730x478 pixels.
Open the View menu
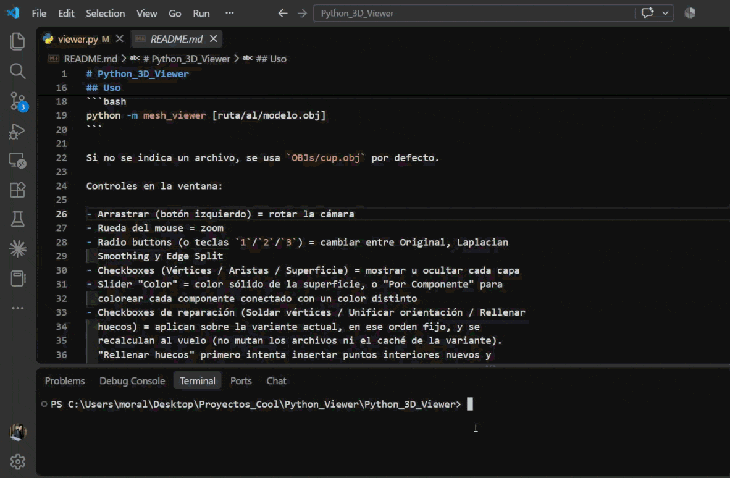[x=146, y=14]
